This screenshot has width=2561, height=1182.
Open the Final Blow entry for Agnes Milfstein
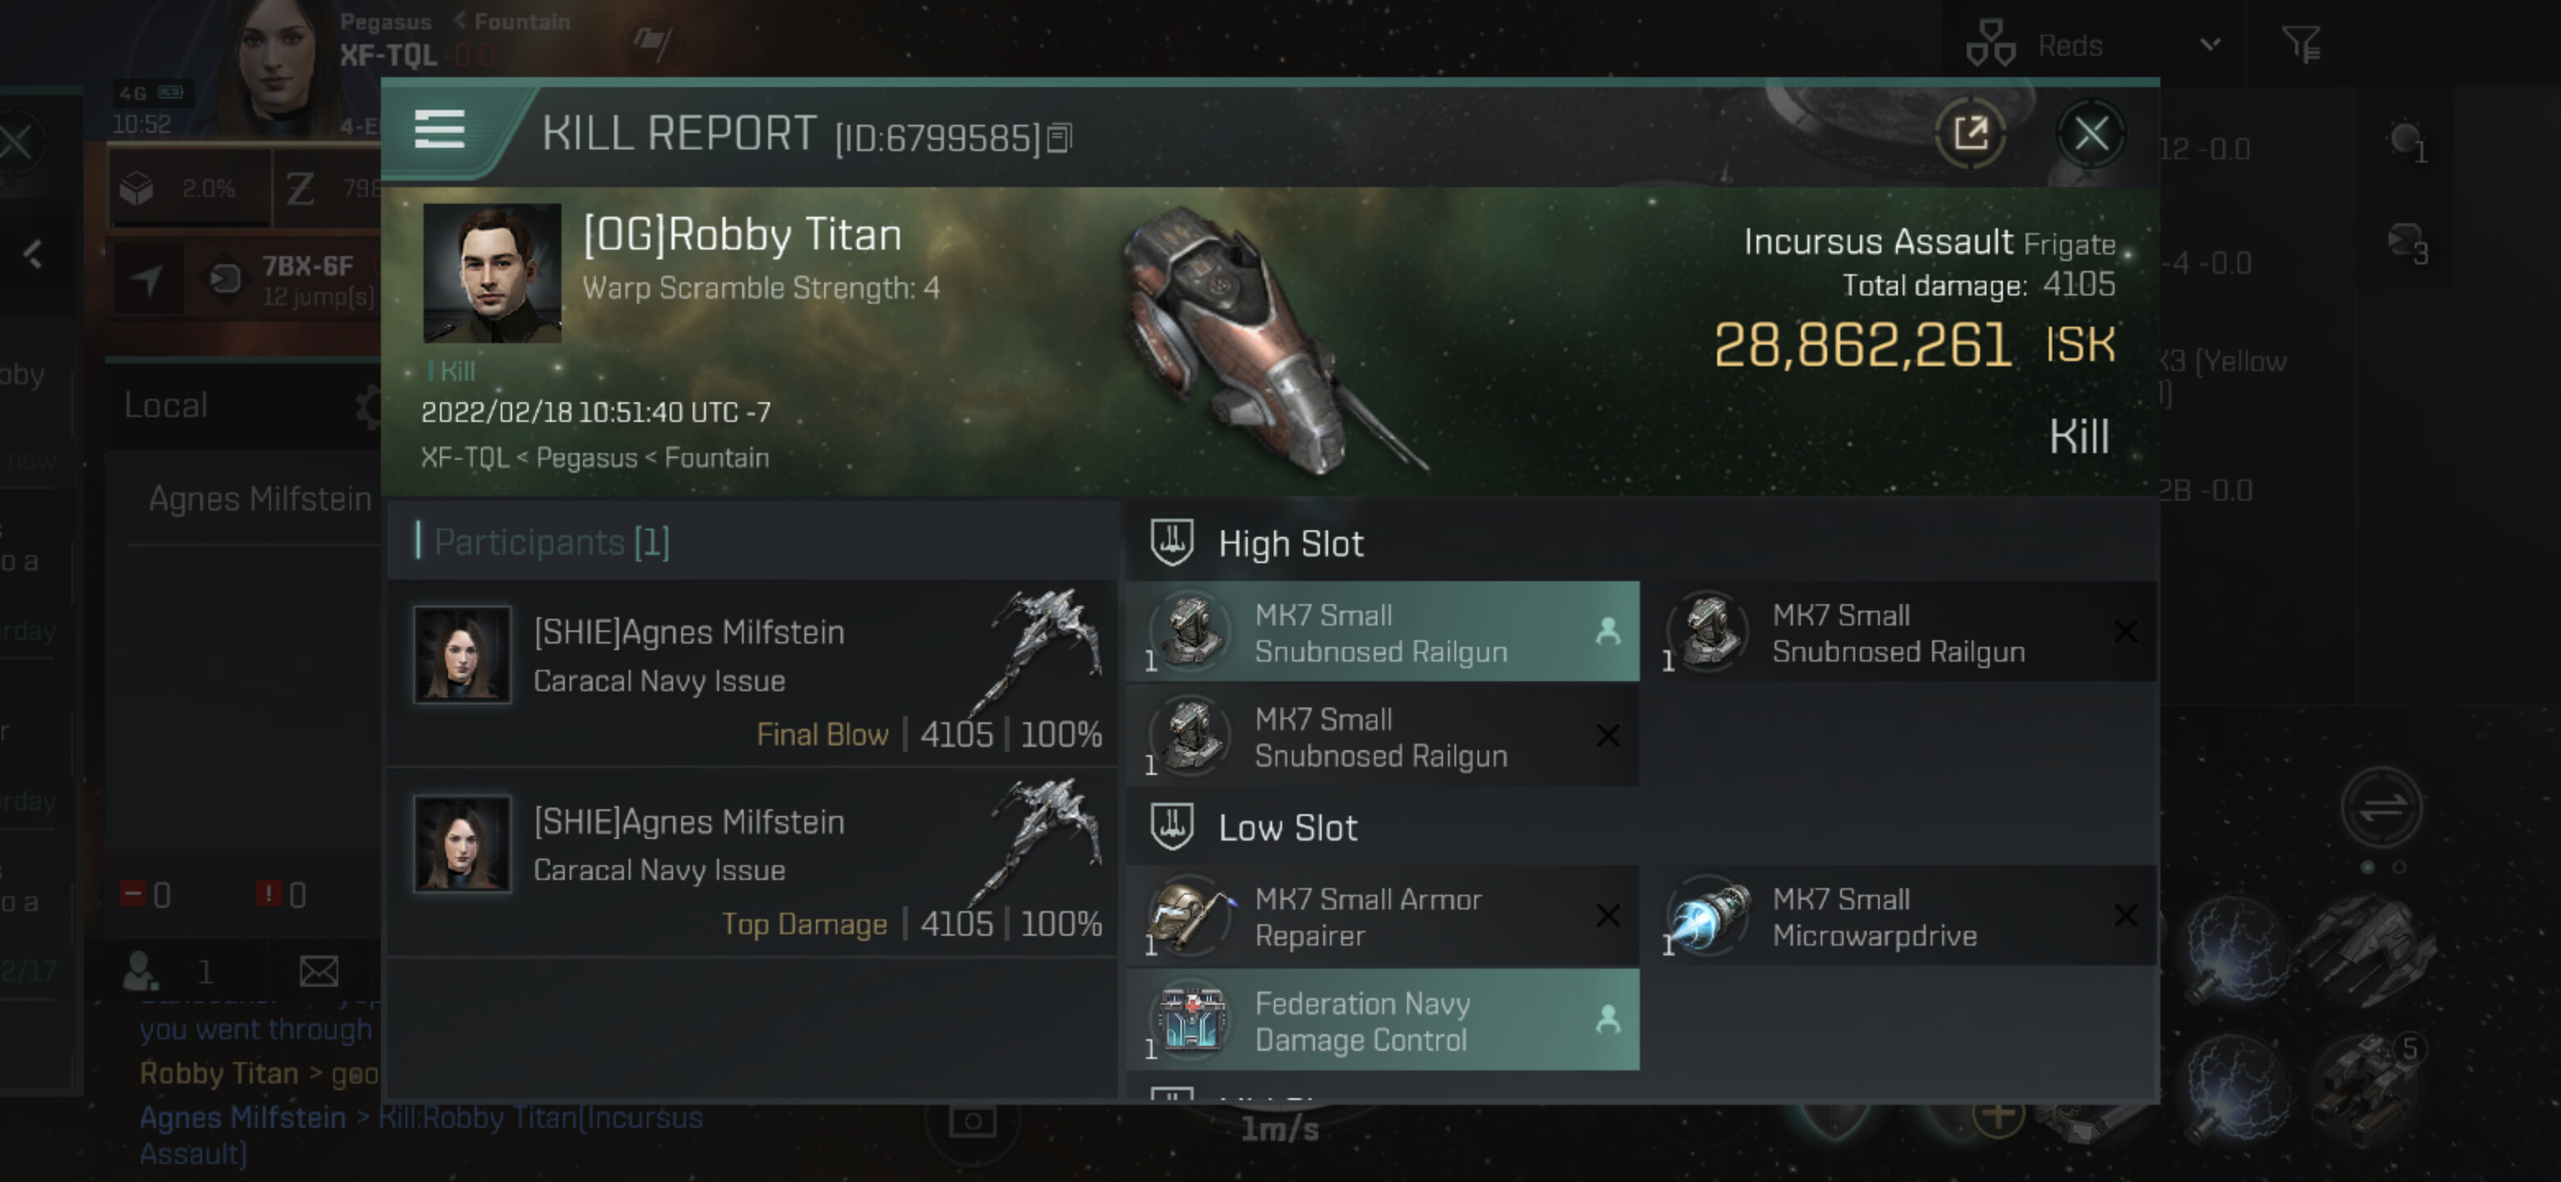tap(754, 675)
